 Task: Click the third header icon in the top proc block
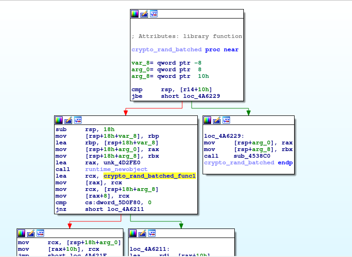point(154,14)
